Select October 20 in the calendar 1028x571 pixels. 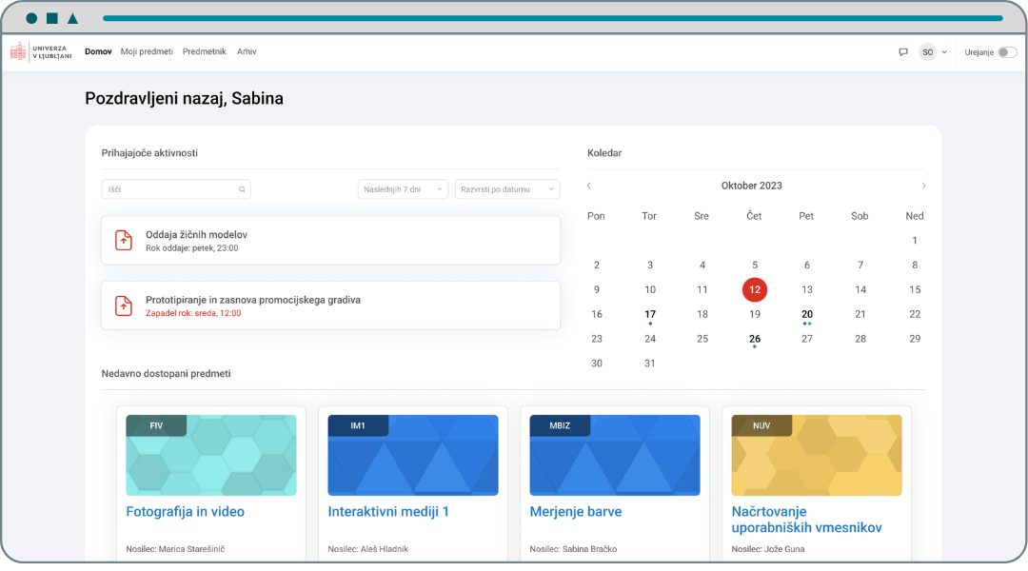807,315
